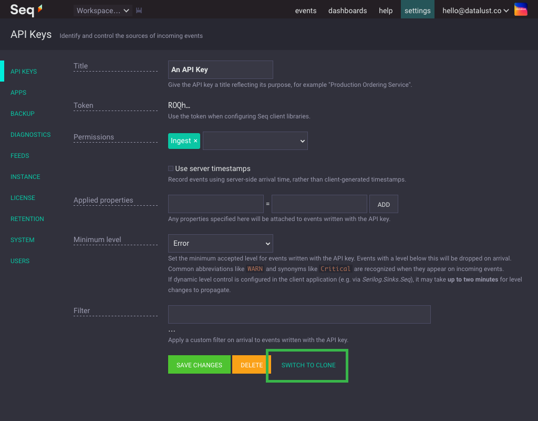Remove the Ingest permission via its × icon
Screen dimensions: 538x421
(195, 141)
